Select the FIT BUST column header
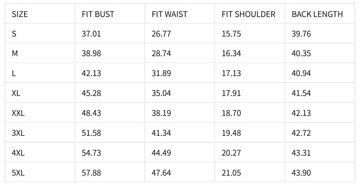The width and height of the screenshot is (360, 187). coord(98,14)
